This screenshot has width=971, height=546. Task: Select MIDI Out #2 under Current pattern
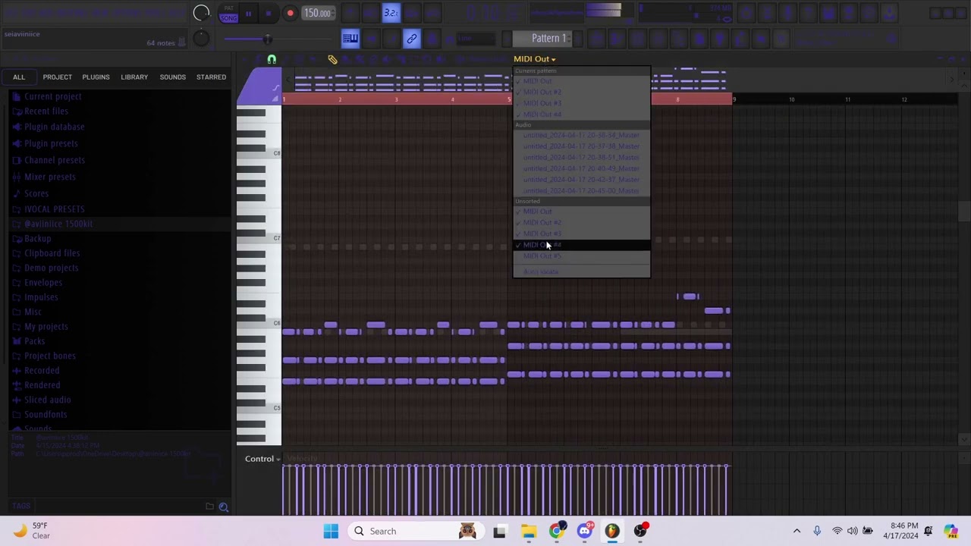(581, 92)
